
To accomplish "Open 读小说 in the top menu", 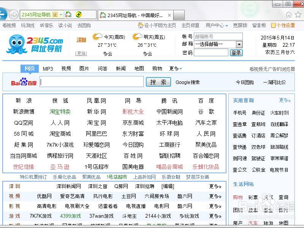I will click(x=65, y=25).
